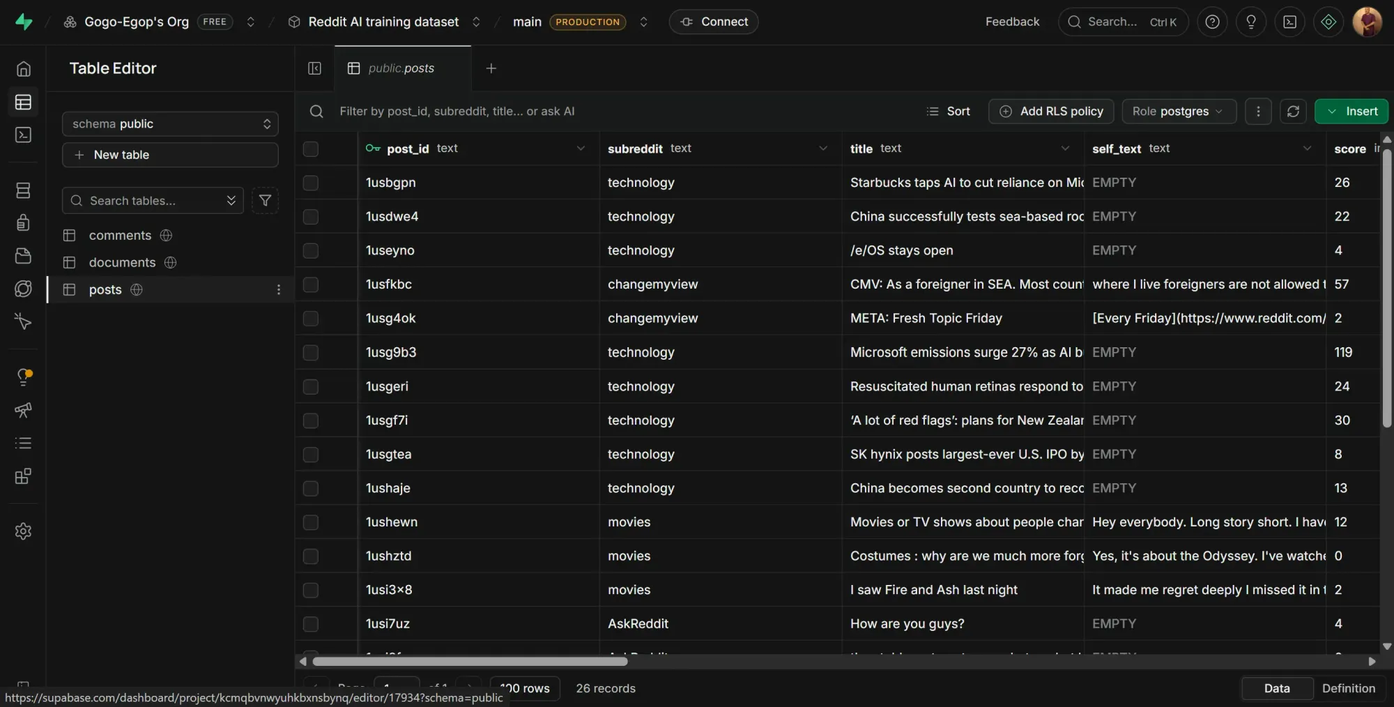Toggle the select-all rows checkbox

tap(311, 149)
